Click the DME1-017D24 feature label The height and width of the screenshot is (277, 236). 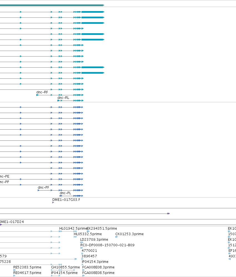pos(12,222)
